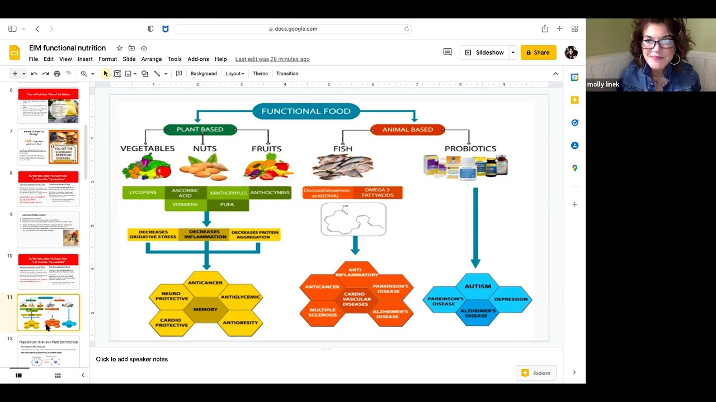This screenshot has height=402, width=716.
Task: Open the zoom level dropdown arrow
Action: click(93, 74)
